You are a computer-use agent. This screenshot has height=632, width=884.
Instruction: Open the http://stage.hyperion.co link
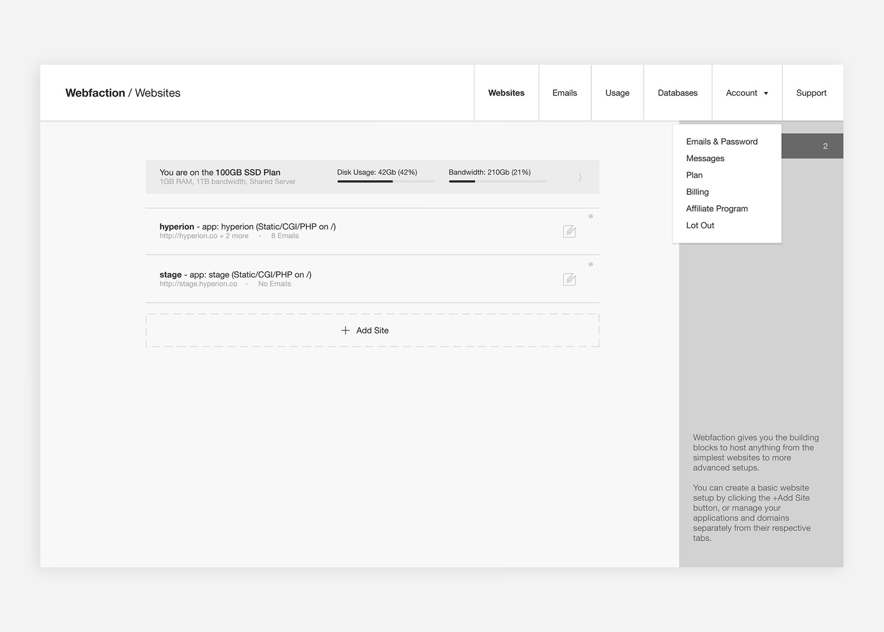tap(198, 284)
